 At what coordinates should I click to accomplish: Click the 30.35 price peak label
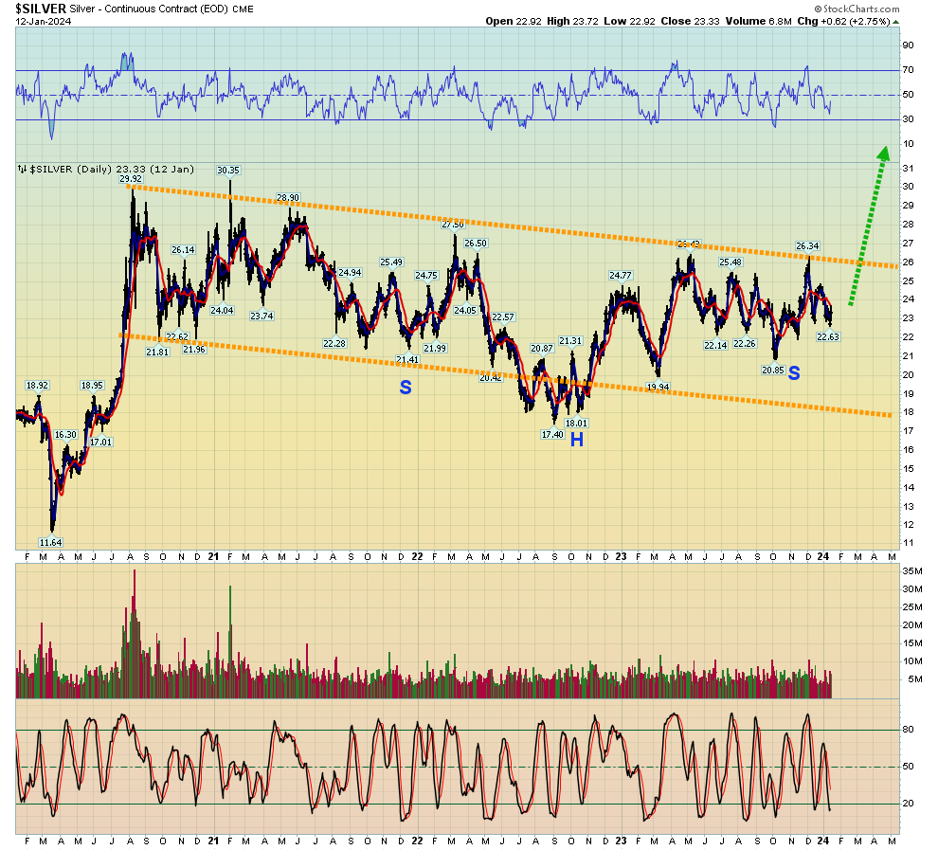(x=228, y=171)
